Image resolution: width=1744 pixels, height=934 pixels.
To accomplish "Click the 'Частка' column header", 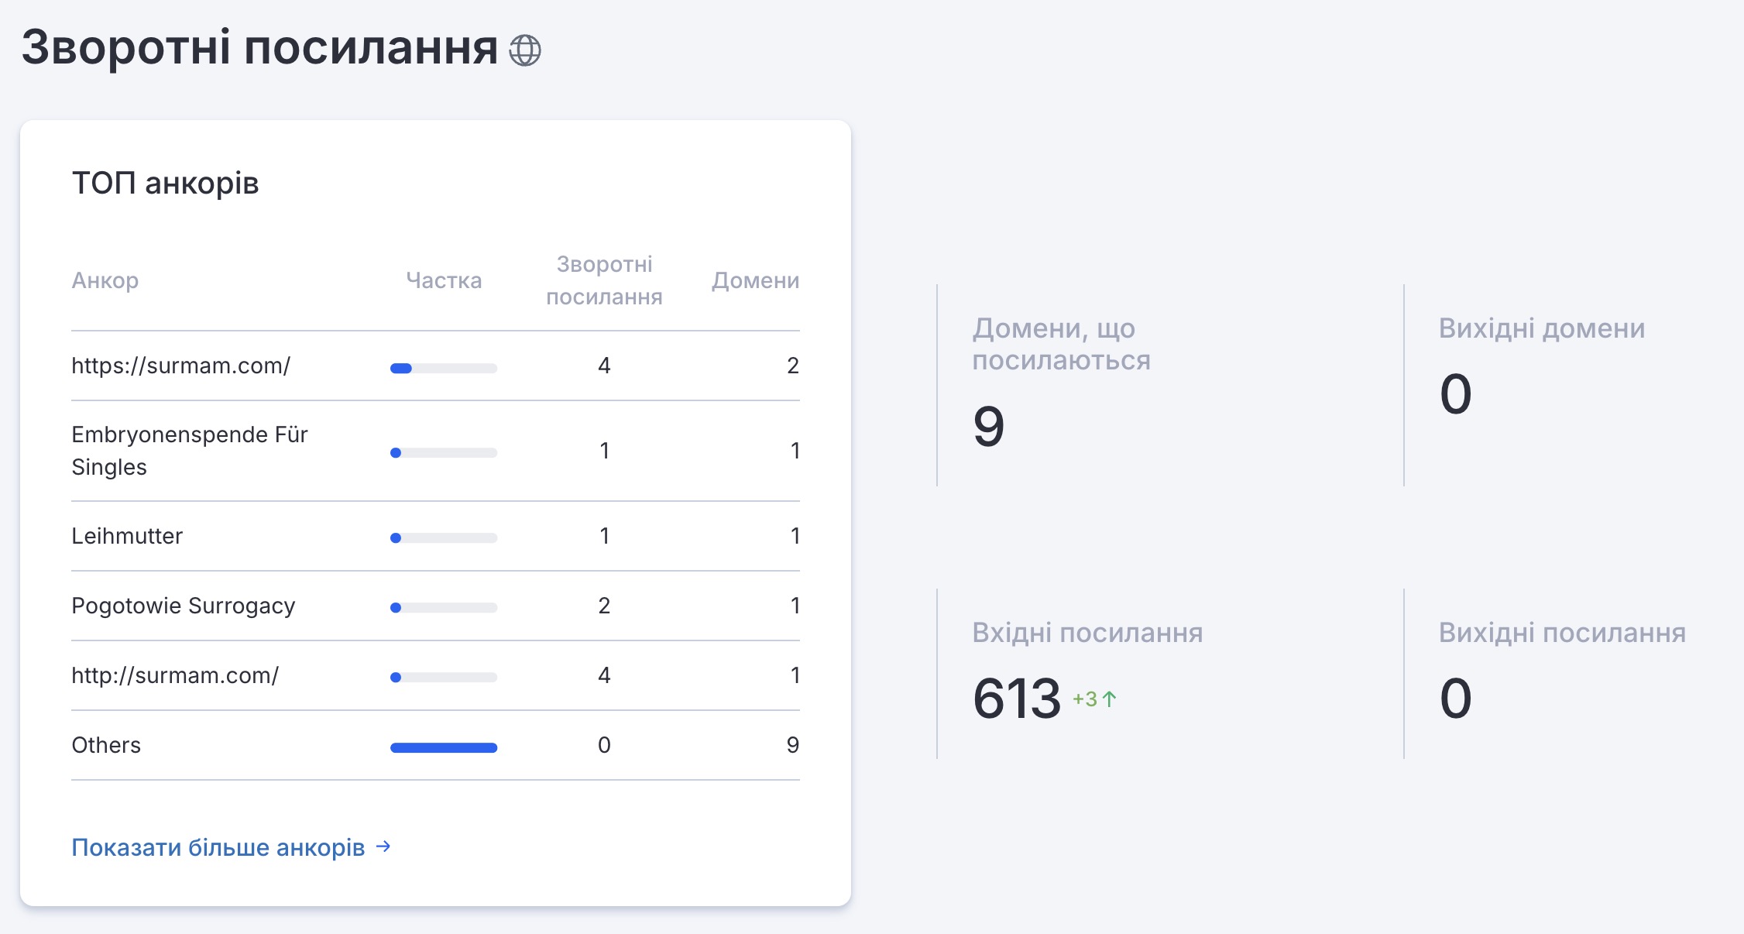I will pos(444,280).
